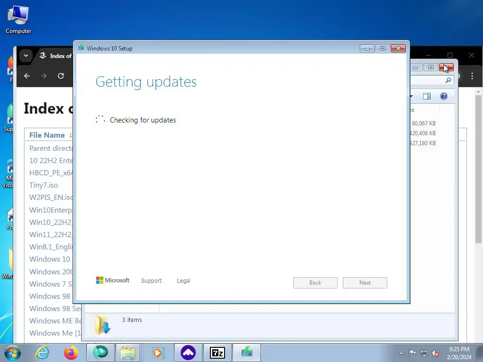Open the taskbar clock showing 9:25 PM
This screenshot has width=483, height=362.
[x=459, y=353]
